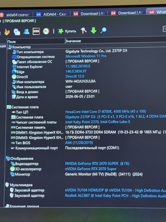The image size is (166, 222).
Task: Click the magnifier search toolbar icon
Action: (103, 30)
